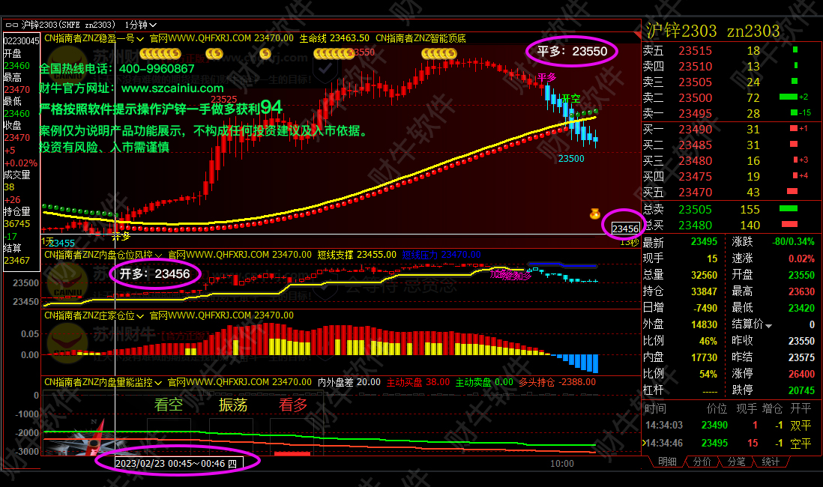Image resolution: width=823 pixels, height=487 pixels.
Task: Click the 开平 column header
Action: tap(801, 408)
